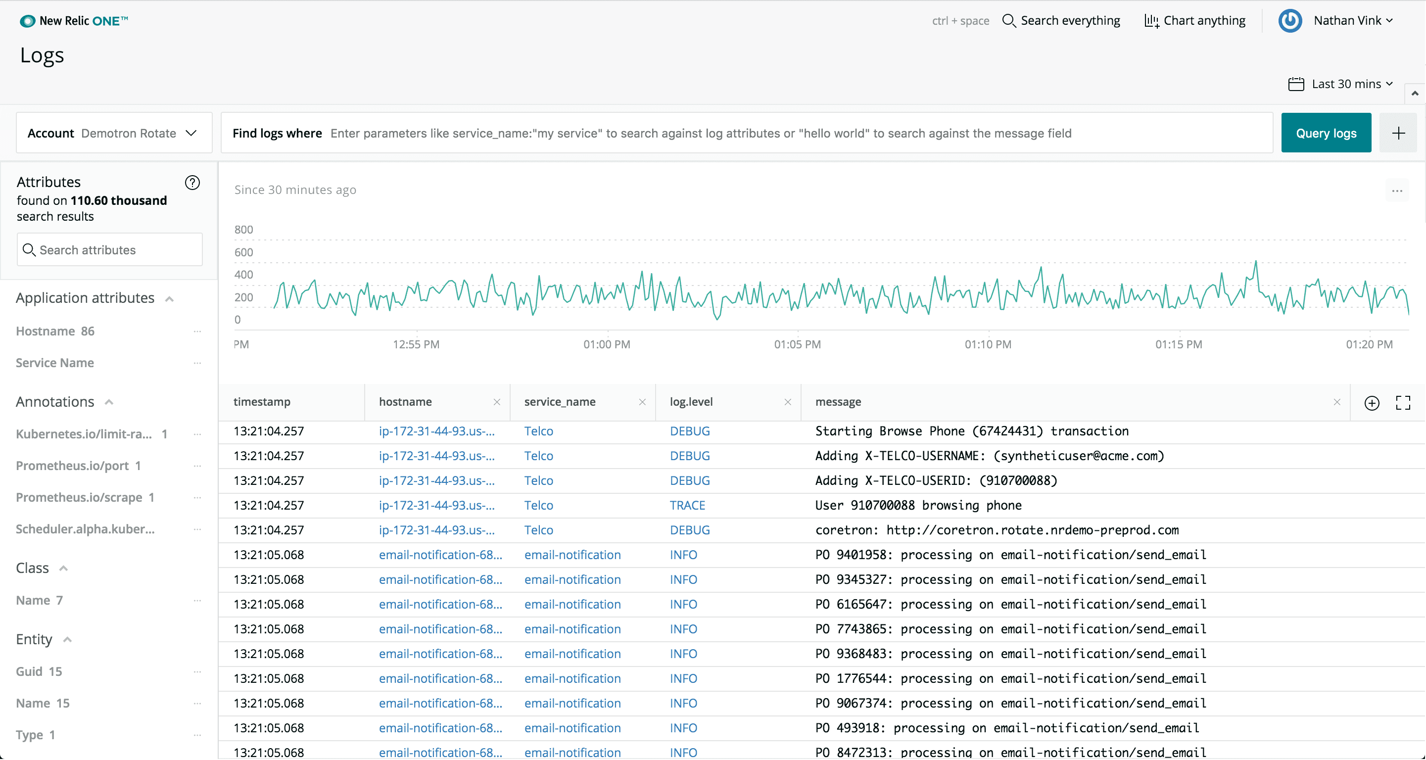Image resolution: width=1426 pixels, height=760 pixels.
Task: Click Search everything in the top bar
Action: 1061,21
